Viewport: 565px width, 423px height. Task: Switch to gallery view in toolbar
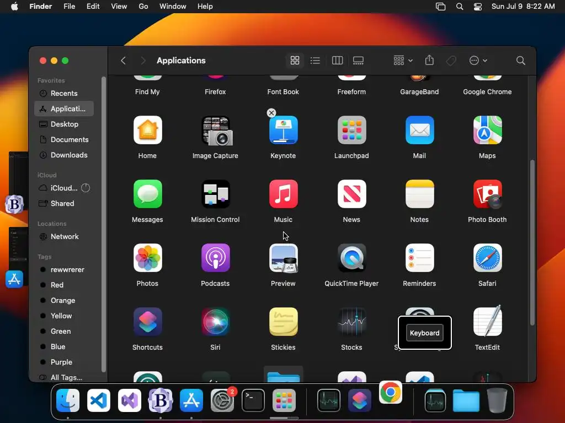pyautogui.click(x=358, y=61)
